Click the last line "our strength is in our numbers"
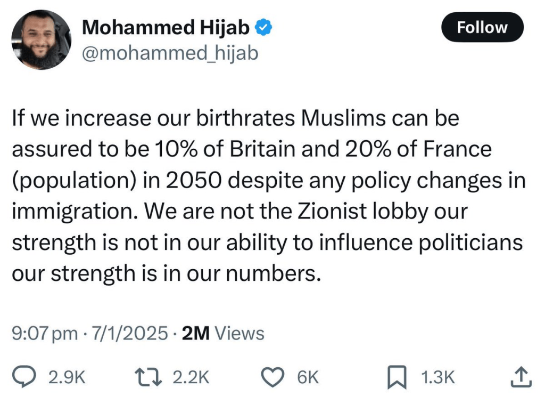The height and width of the screenshot is (396, 545). (167, 273)
